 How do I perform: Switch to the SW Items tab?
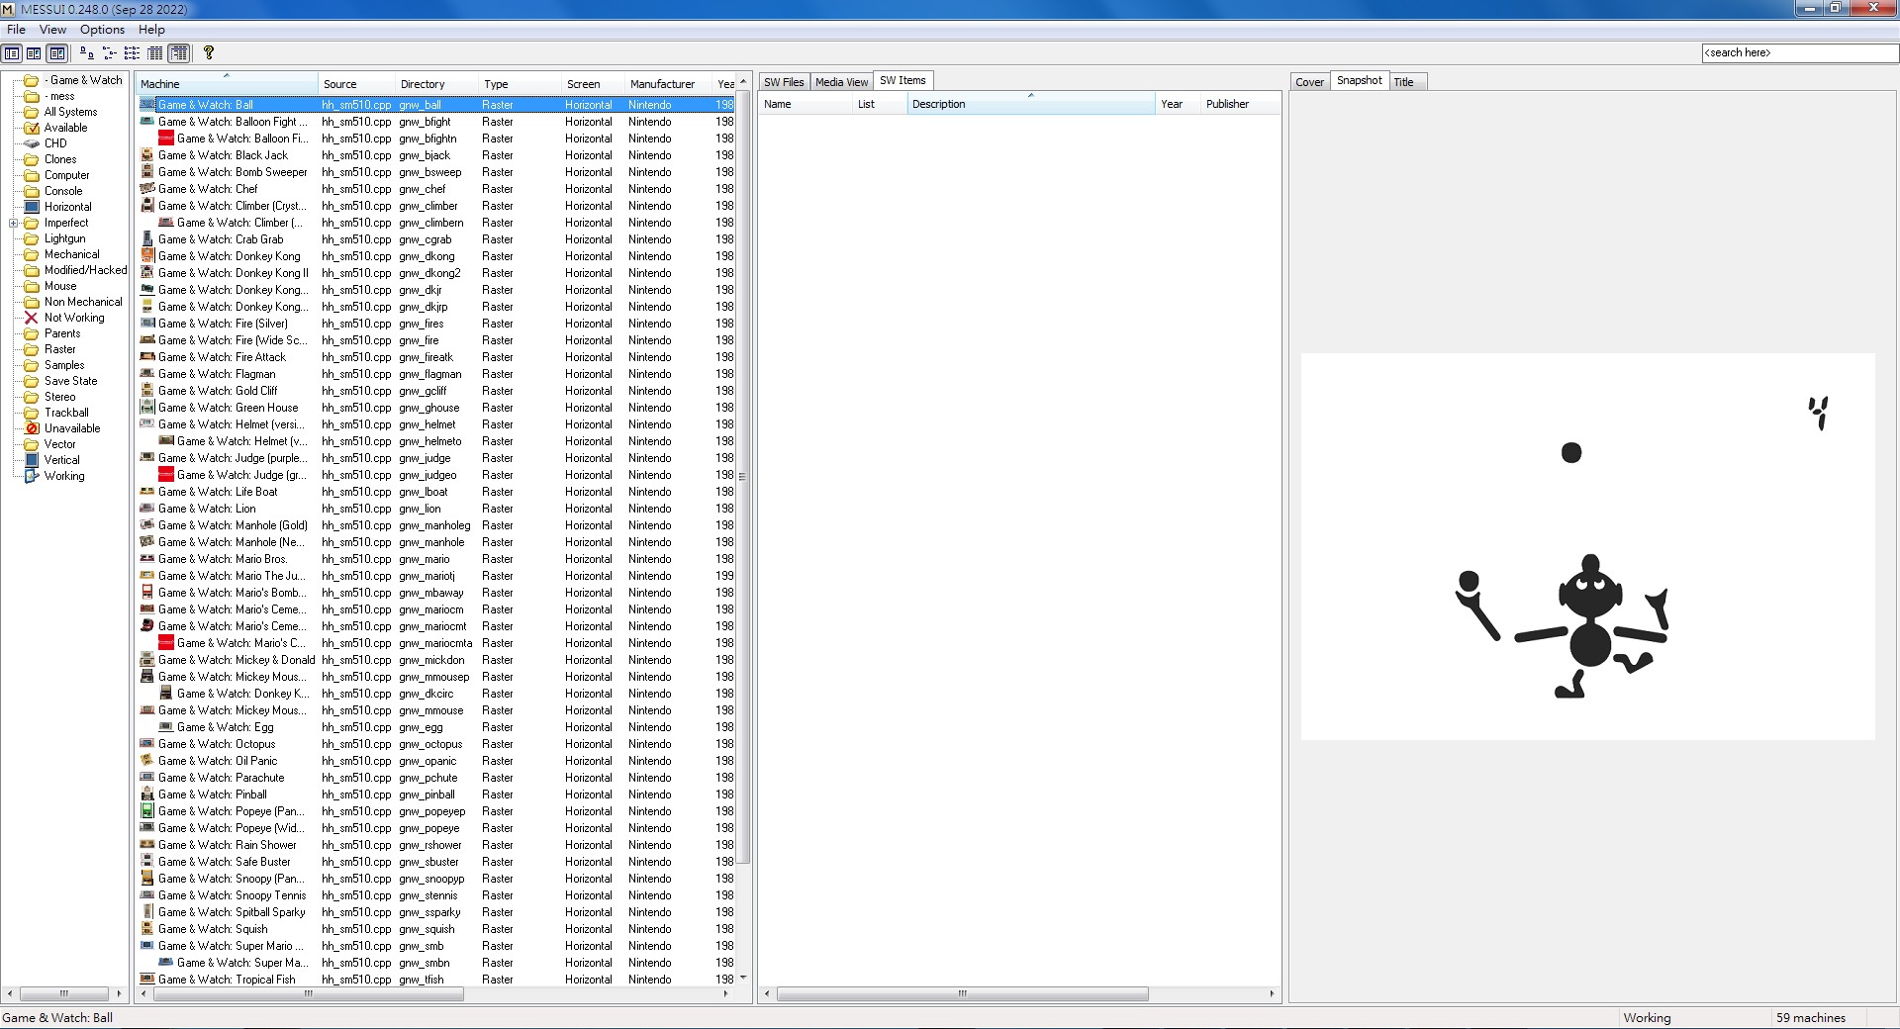click(x=902, y=81)
